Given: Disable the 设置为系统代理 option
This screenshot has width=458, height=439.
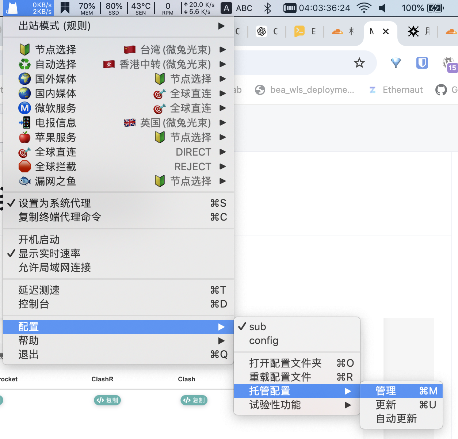Looking at the screenshot, I should pyautogui.click(x=54, y=203).
